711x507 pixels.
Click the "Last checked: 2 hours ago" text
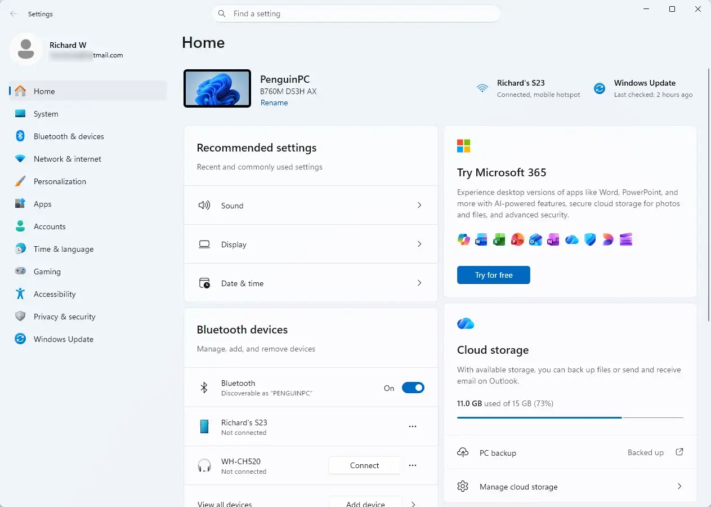[x=654, y=95]
